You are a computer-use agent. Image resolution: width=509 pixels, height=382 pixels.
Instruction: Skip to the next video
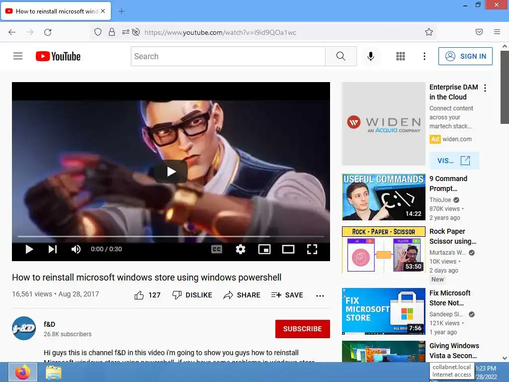pos(53,249)
